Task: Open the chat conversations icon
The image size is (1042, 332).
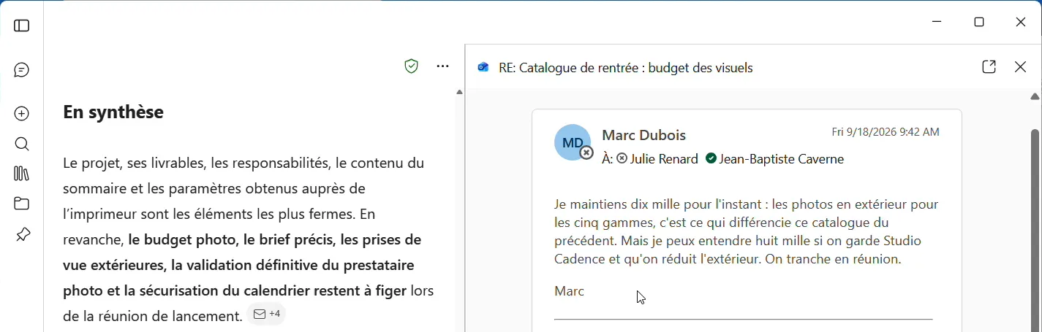Action: click(x=22, y=70)
